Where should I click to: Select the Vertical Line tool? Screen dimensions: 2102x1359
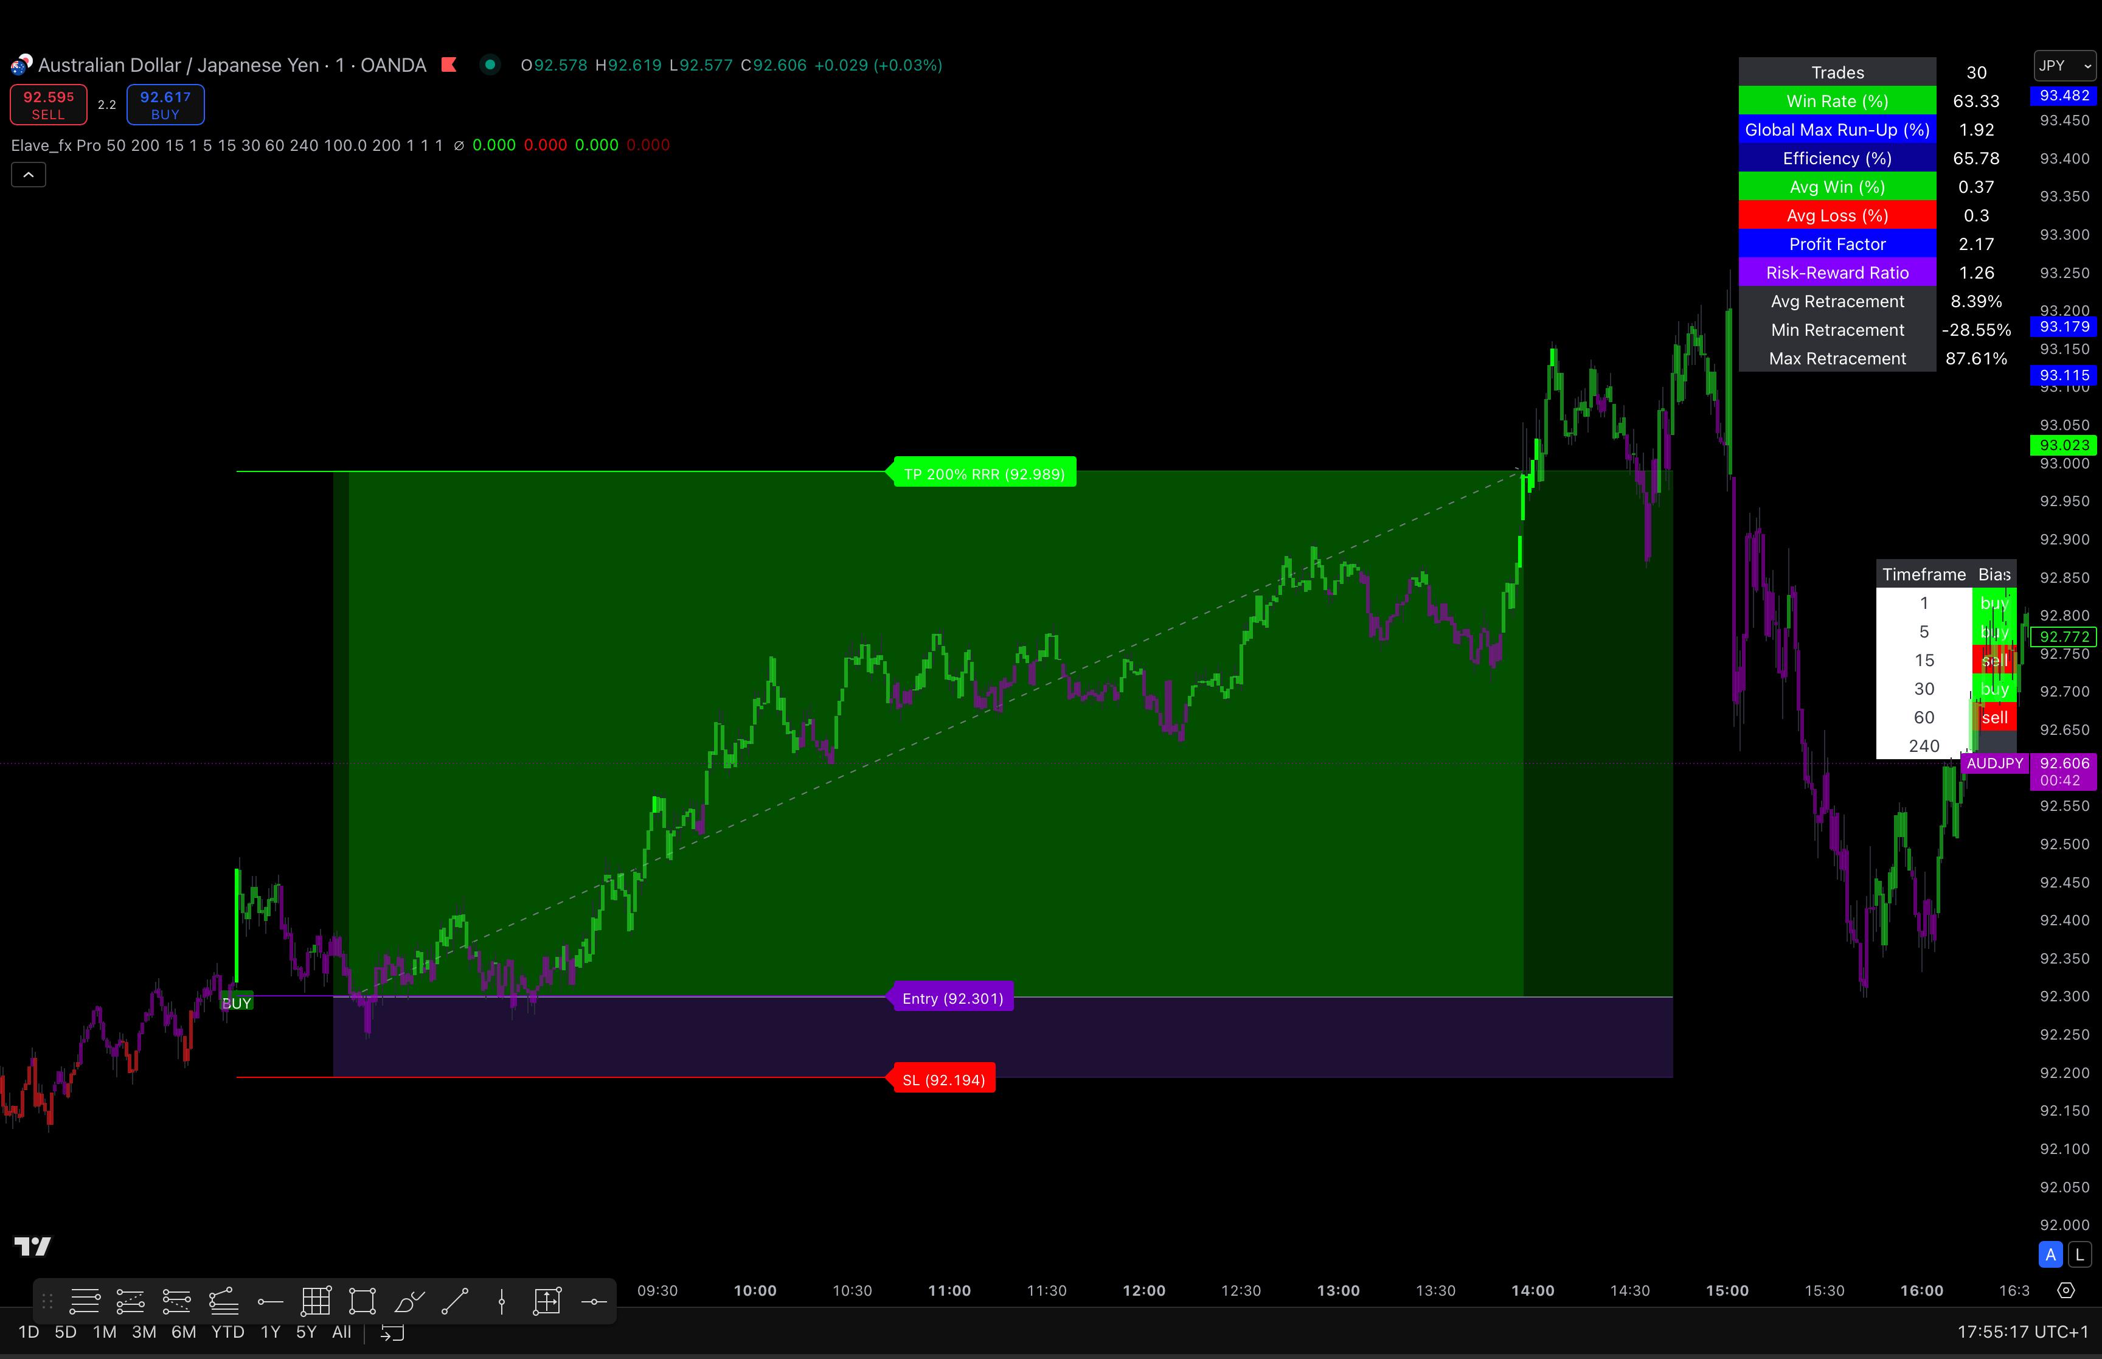(x=501, y=1301)
